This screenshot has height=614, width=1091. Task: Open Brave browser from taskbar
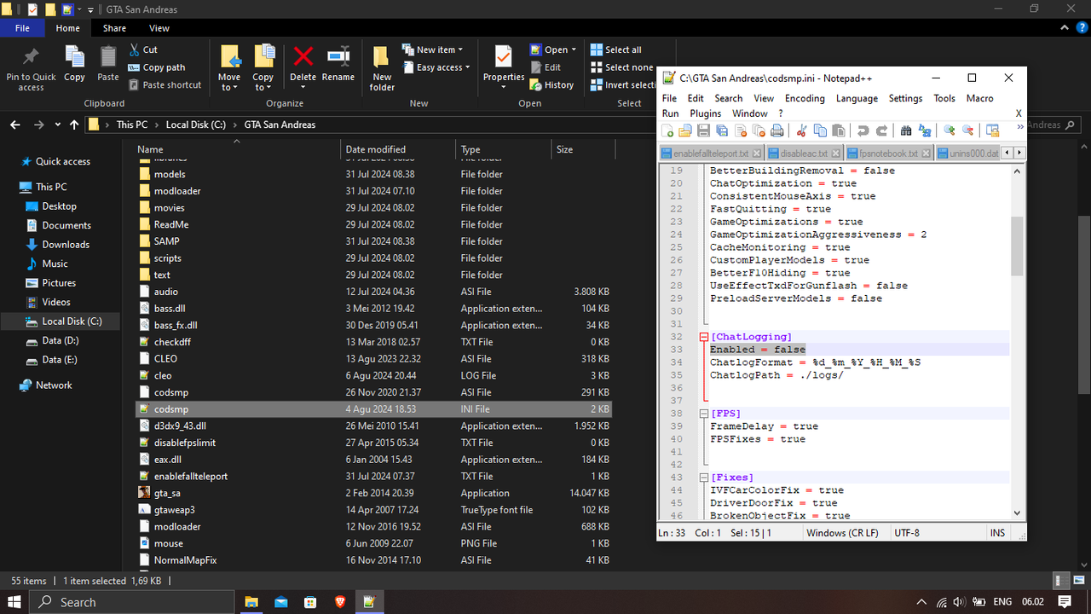(x=340, y=602)
